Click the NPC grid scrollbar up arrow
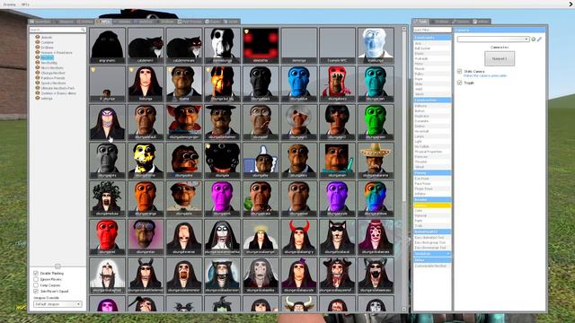Viewport: 575px width, 323px height. click(x=404, y=29)
